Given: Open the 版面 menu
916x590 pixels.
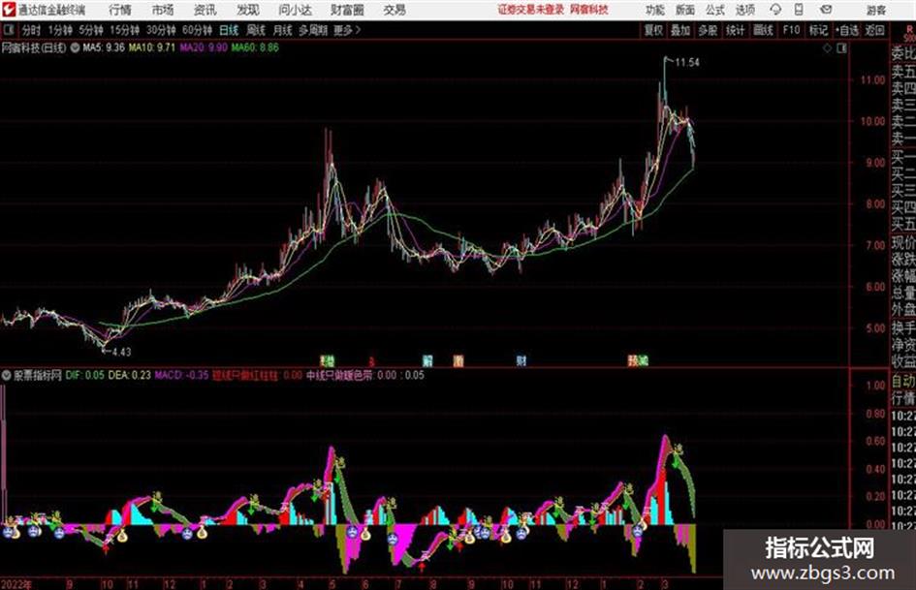Looking at the screenshot, I should (685, 10).
